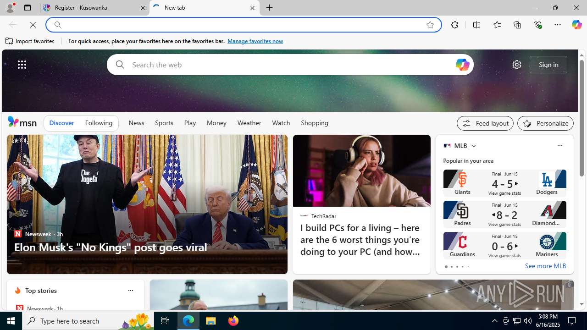Open the Play section

click(190, 123)
